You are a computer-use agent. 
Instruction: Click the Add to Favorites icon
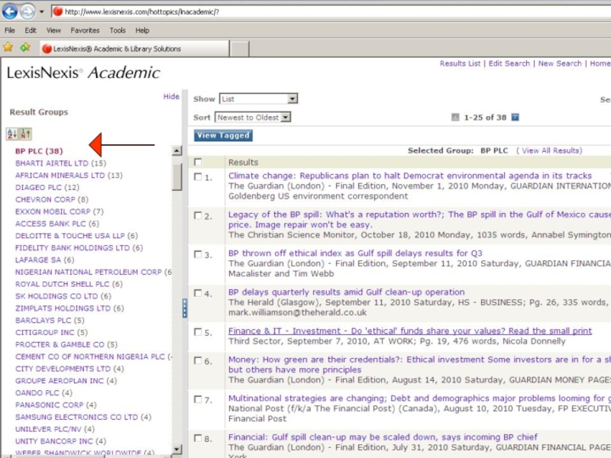(x=25, y=48)
